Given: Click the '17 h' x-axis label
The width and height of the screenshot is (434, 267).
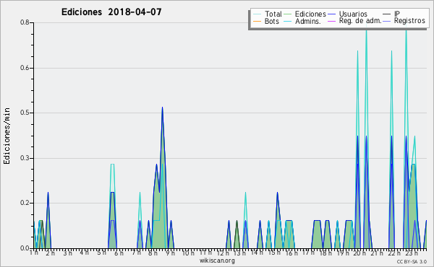Looking at the screenshot, I should (308, 253).
